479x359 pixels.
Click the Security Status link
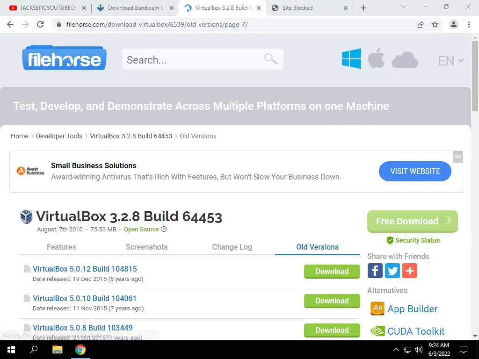pyautogui.click(x=417, y=240)
